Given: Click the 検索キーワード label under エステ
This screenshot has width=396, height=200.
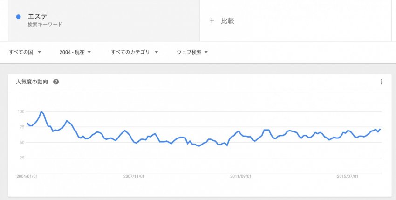Looking at the screenshot, I should [45, 25].
